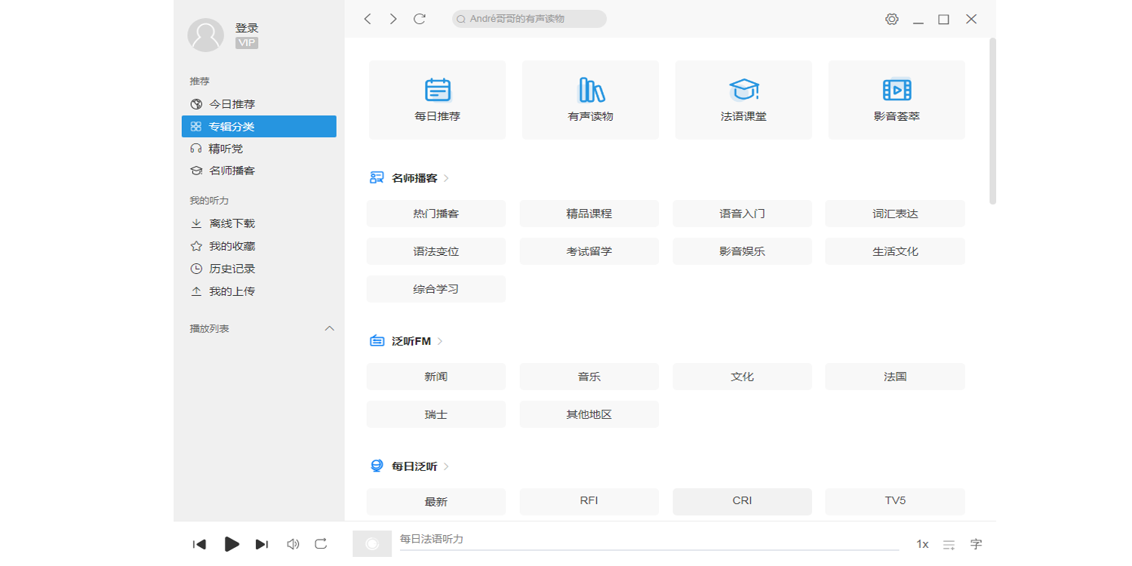Open 精听党 sidebar item
1132x566 pixels.
click(259, 149)
